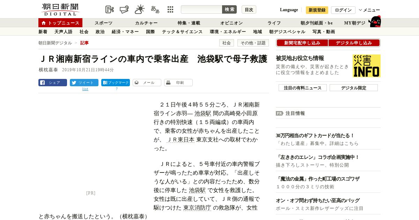The width and height of the screenshot is (419, 220).
Task: Change font size with the あぁ icon
Action: (155, 9)
